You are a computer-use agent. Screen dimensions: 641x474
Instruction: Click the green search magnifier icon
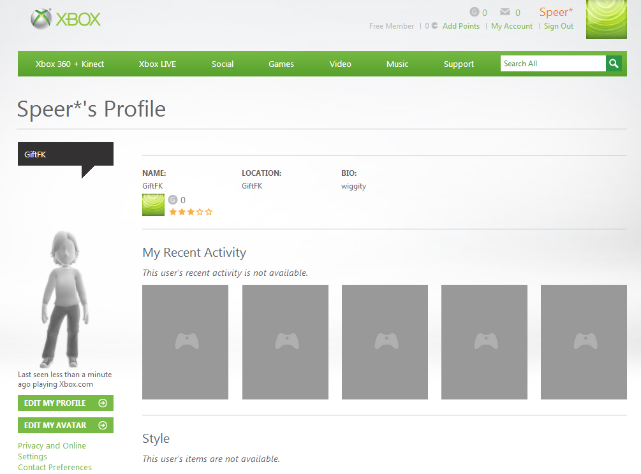point(614,63)
